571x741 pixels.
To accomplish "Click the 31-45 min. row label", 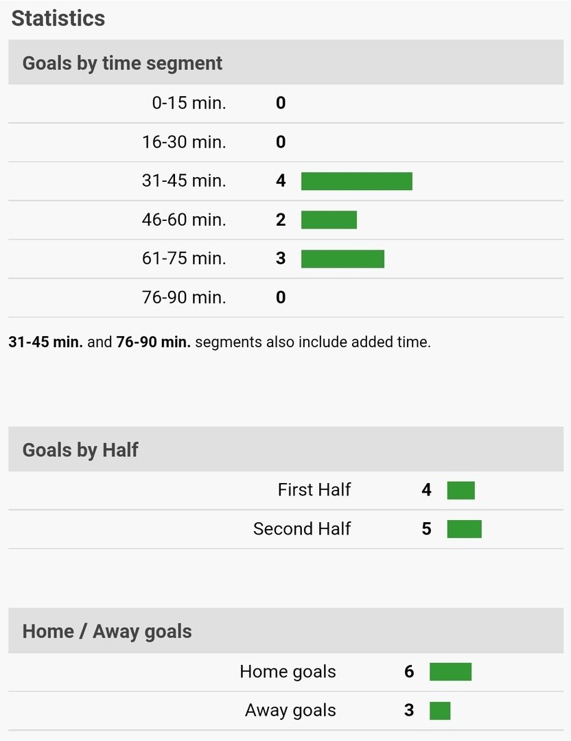I will (x=183, y=181).
